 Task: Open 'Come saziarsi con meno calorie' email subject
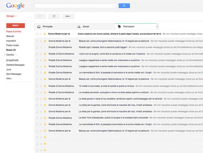119,34
